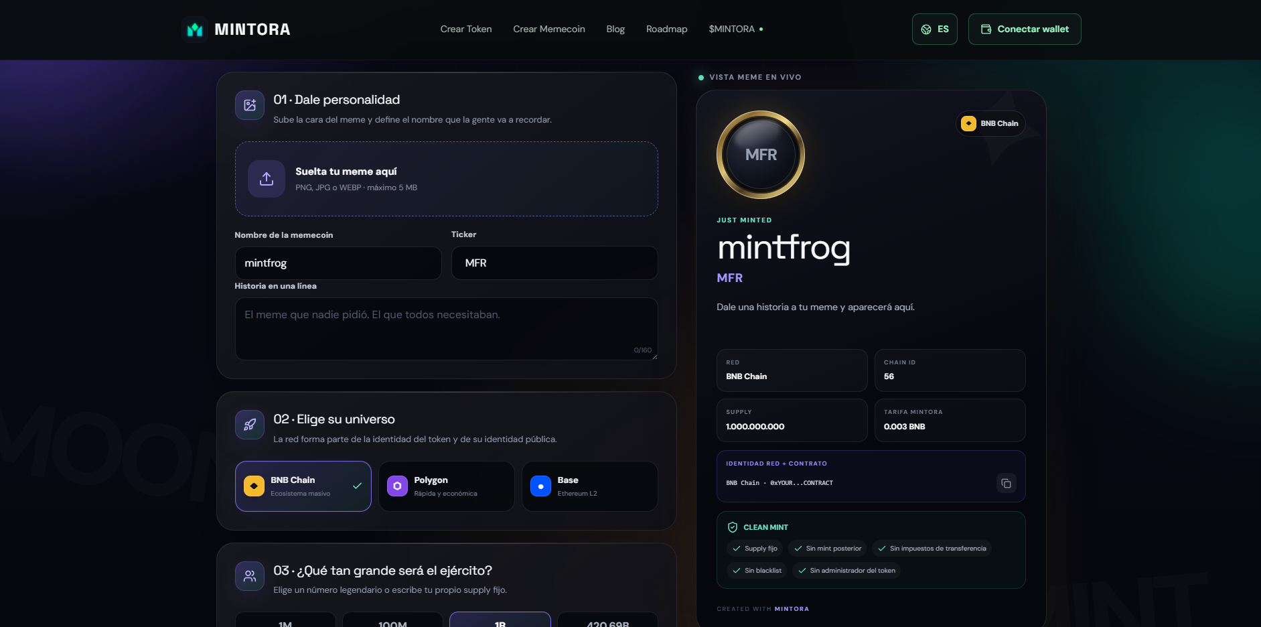Copy the contract identity with copy icon

point(1006,483)
